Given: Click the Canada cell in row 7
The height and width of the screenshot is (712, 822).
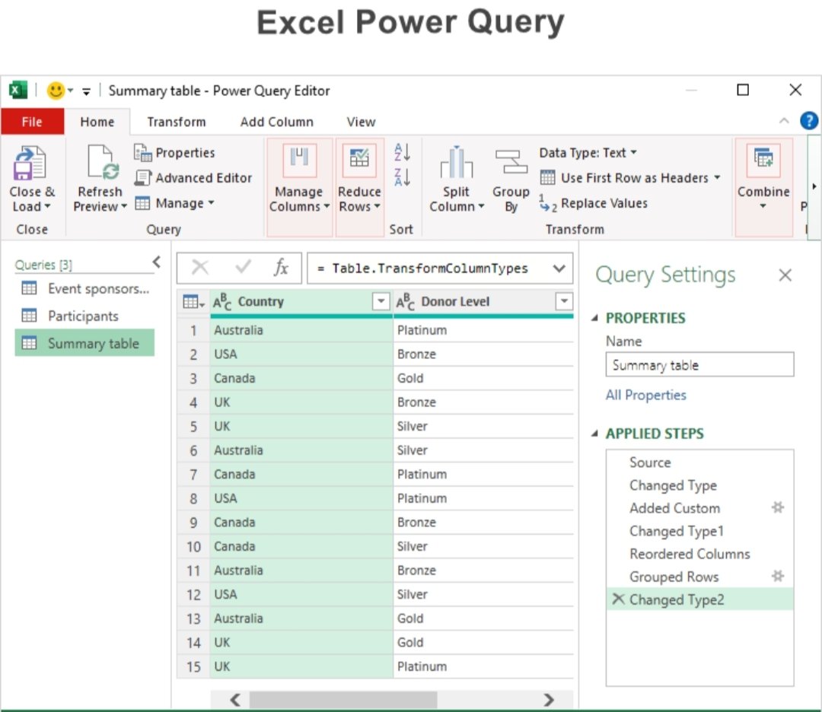Looking at the screenshot, I should [x=301, y=474].
